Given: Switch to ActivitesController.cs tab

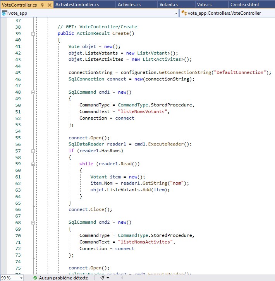Looking at the screenshot, I should pos(77,5).
